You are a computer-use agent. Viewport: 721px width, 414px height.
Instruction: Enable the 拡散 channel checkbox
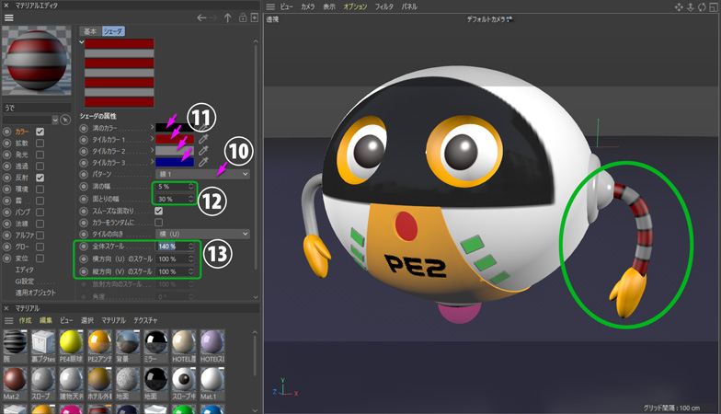pyautogui.click(x=40, y=144)
